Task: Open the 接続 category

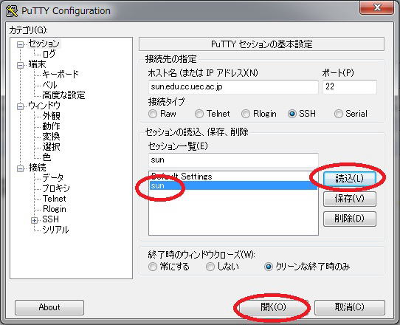Action: (x=37, y=168)
